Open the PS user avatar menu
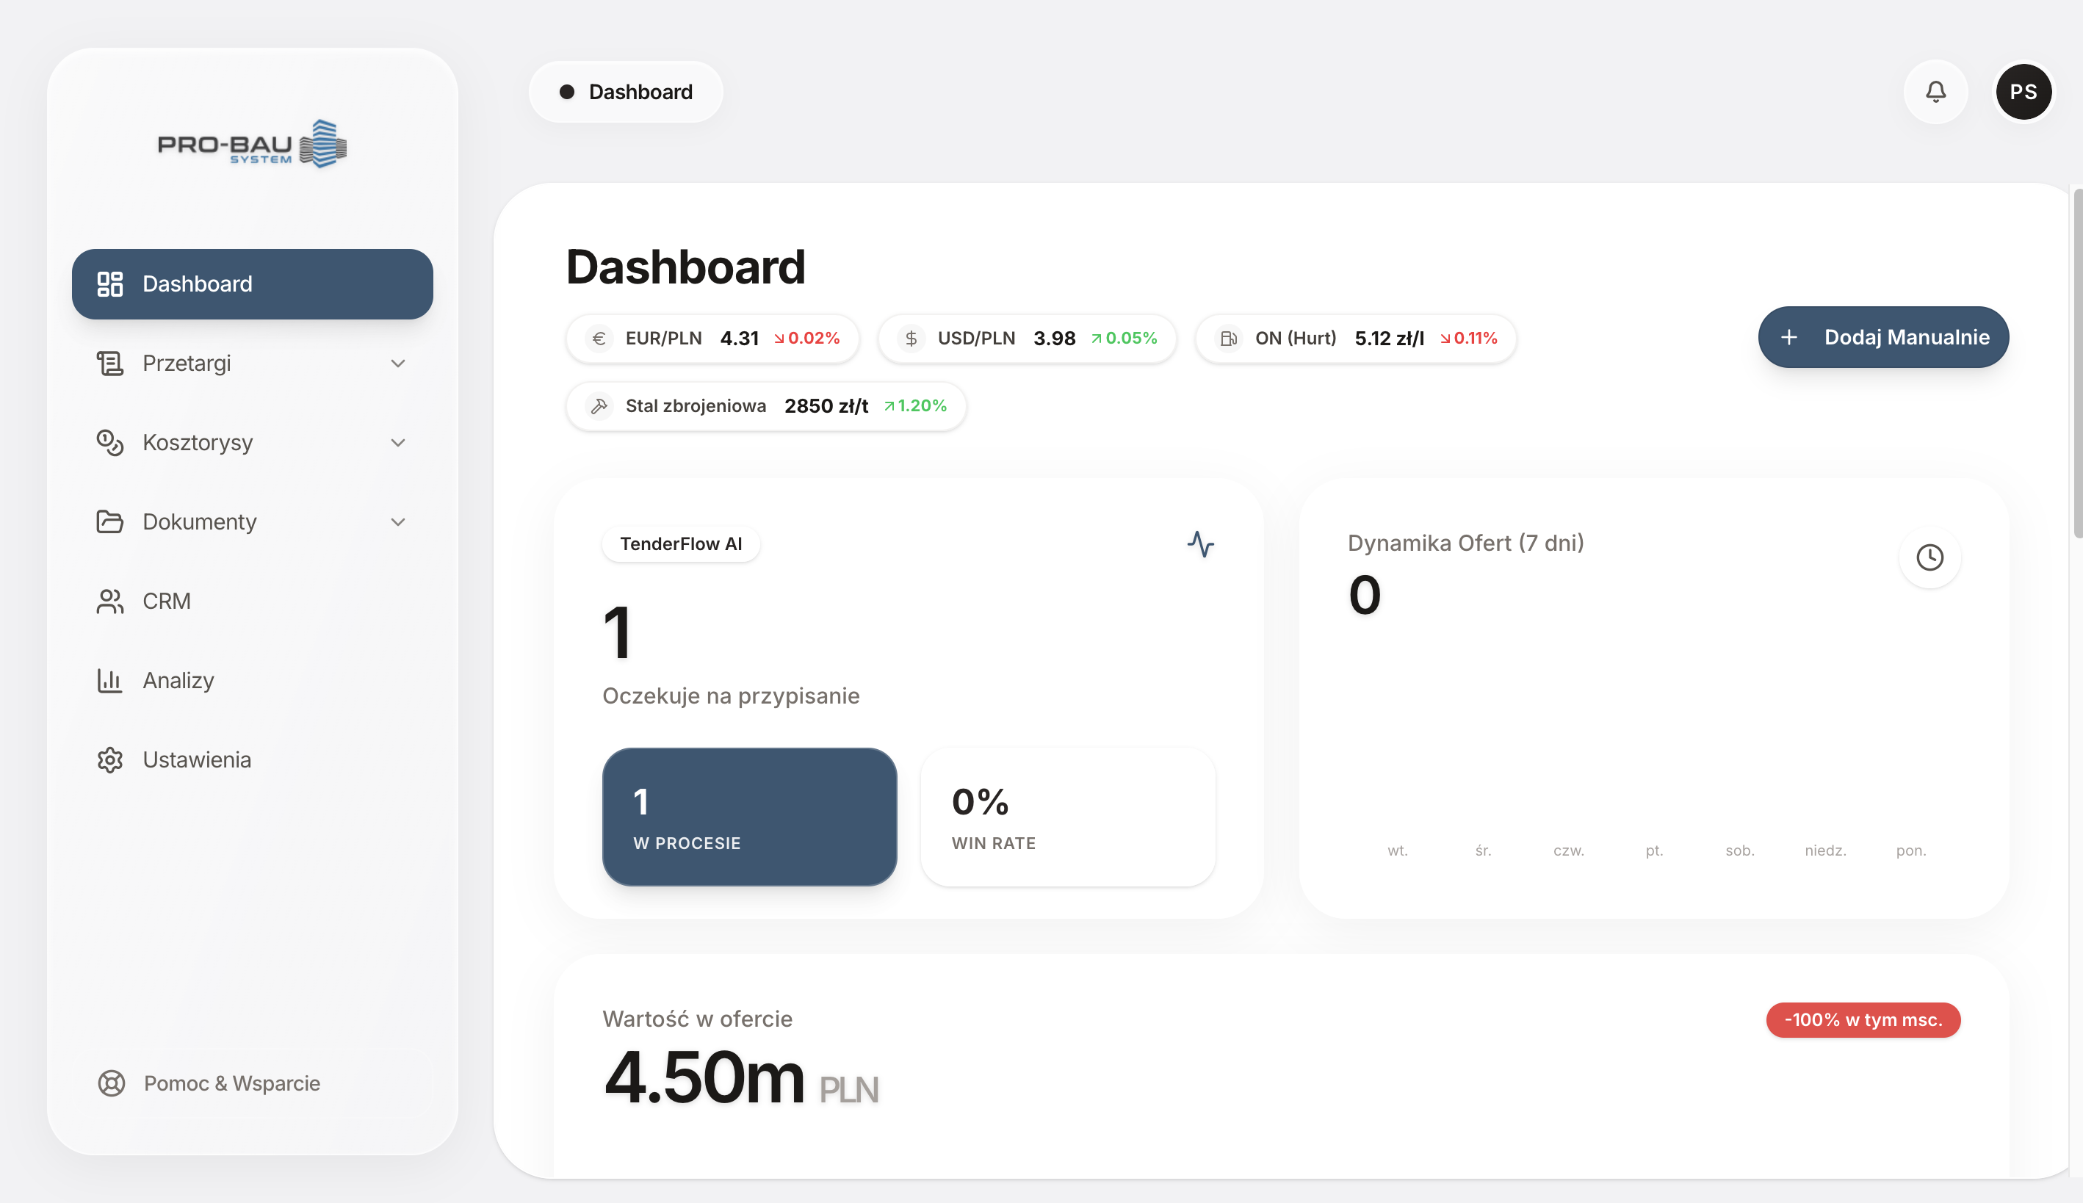The height and width of the screenshot is (1203, 2083). coord(2023,92)
